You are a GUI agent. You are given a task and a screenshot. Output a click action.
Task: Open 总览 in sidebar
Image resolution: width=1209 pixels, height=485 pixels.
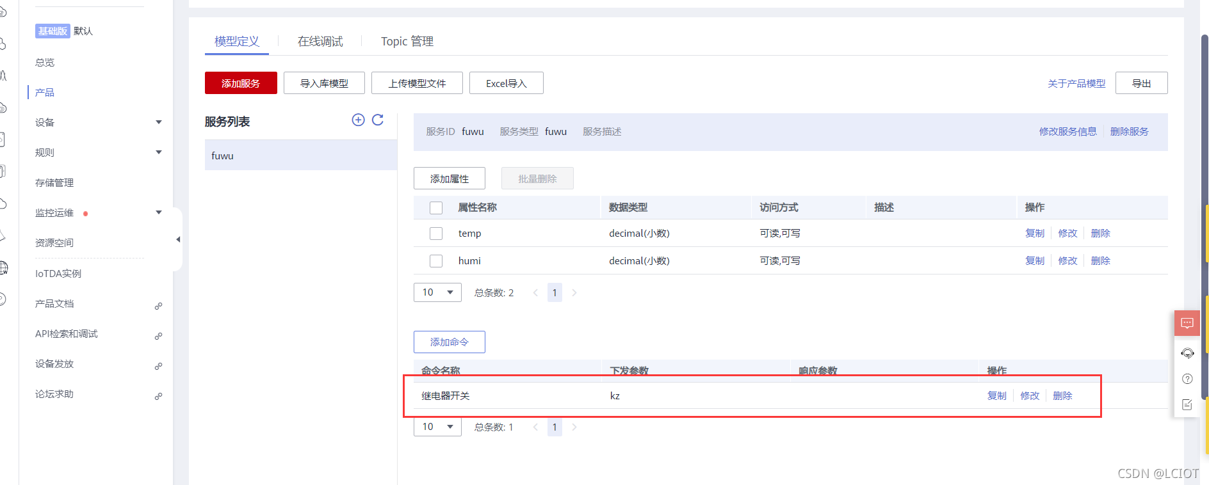45,62
